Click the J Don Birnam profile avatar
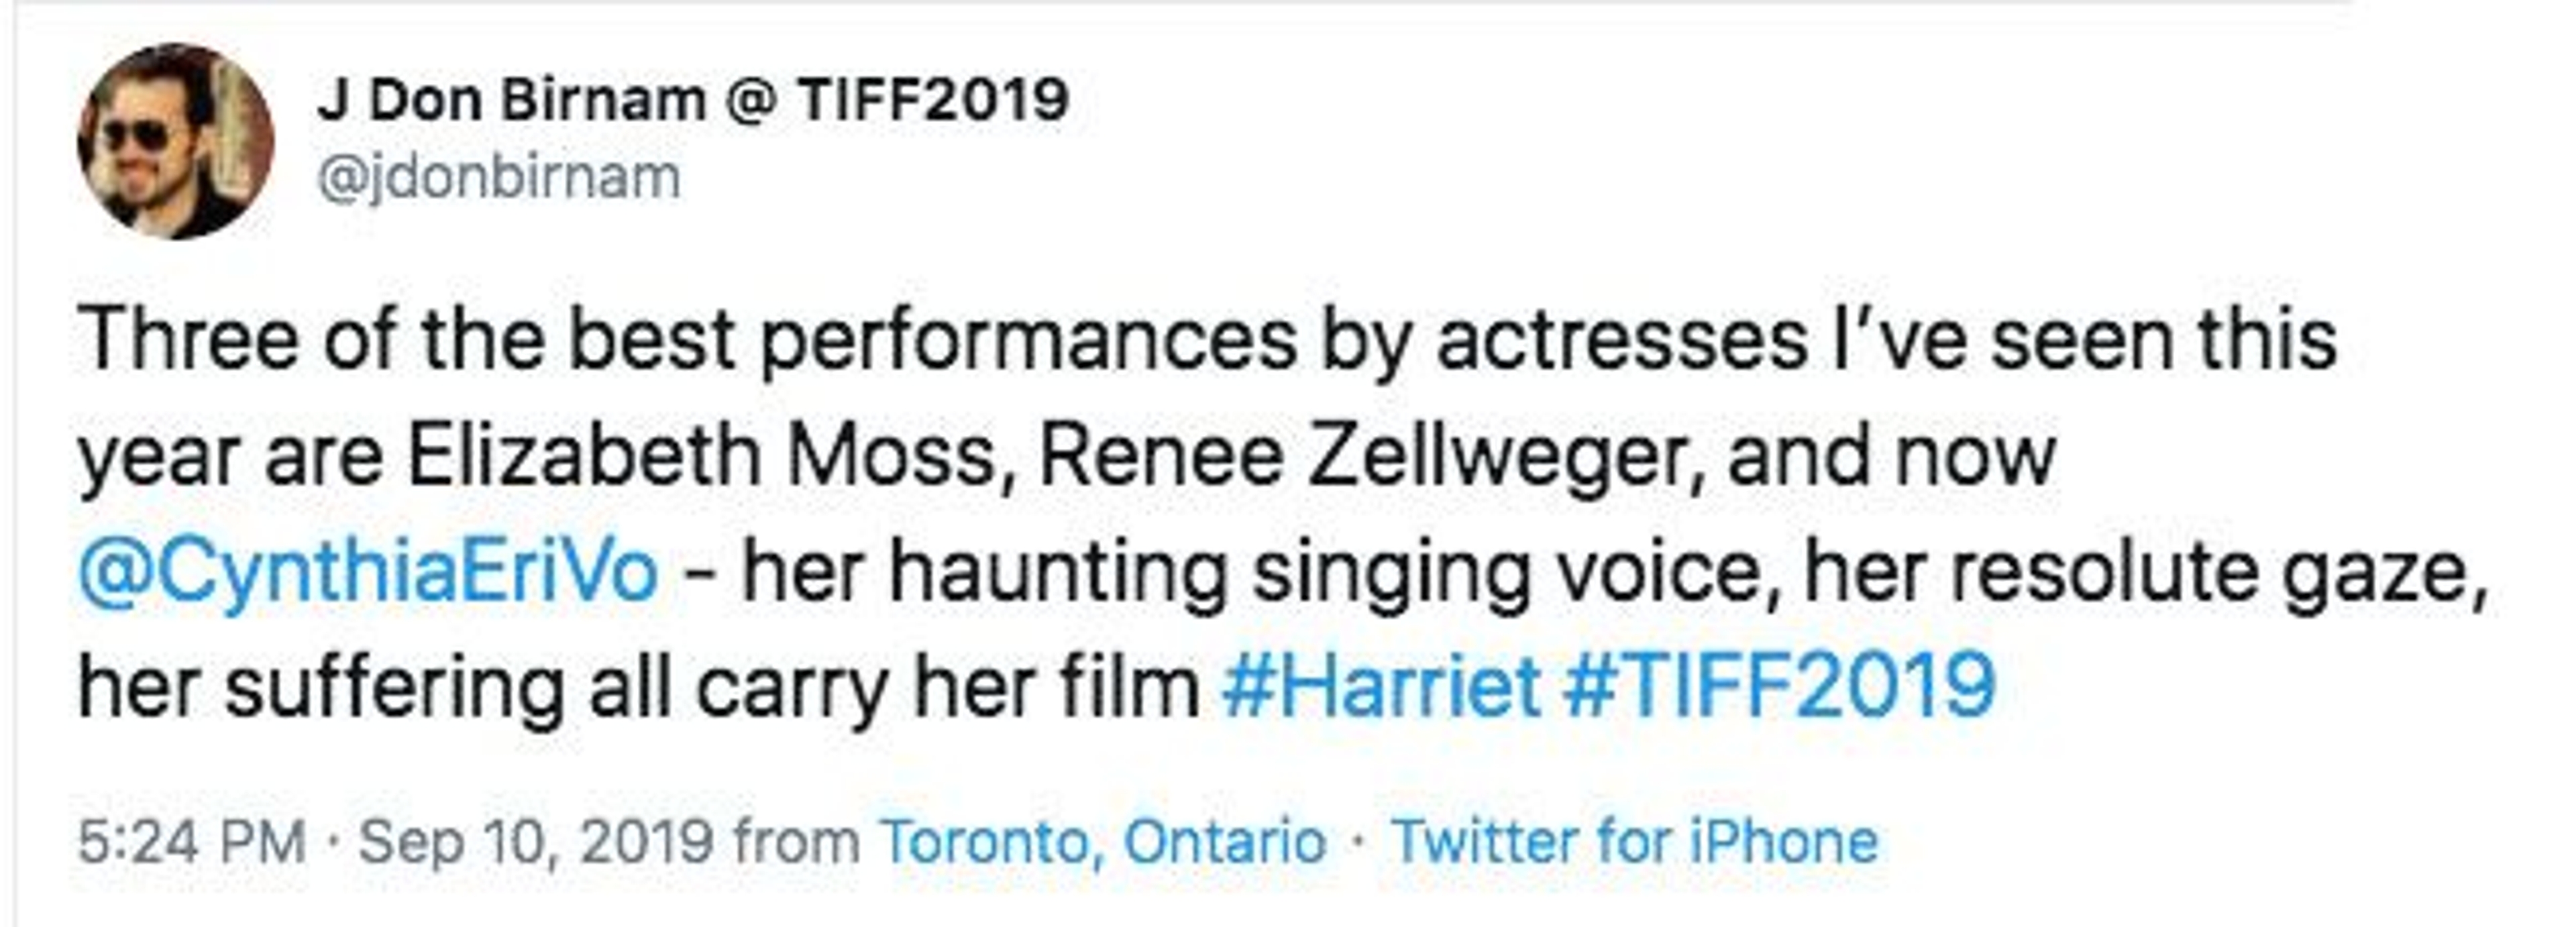Viewport: 2576px width, 927px height. point(175,141)
